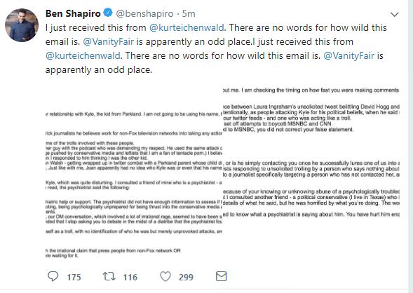
Task: Click the 5m timestamp
Action: [189, 13]
